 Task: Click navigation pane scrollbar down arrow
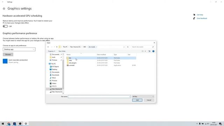[x=63, y=93]
